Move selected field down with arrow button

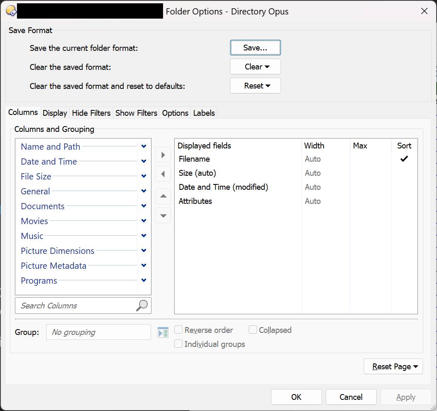(163, 215)
